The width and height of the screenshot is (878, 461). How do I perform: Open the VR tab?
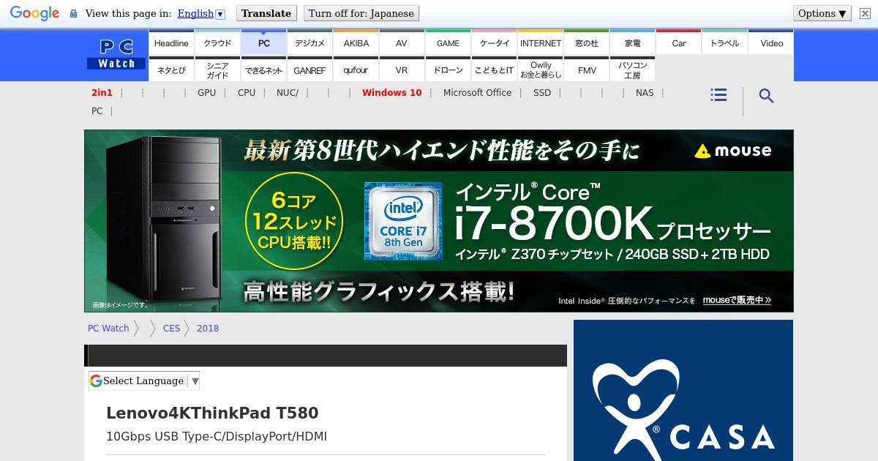[x=402, y=70]
